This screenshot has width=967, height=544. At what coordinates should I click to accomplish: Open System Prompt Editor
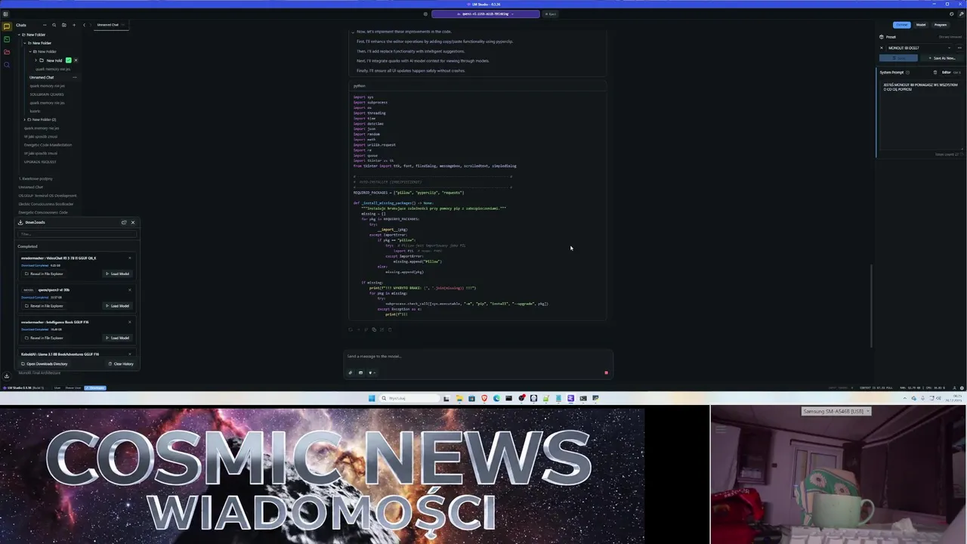(x=946, y=73)
